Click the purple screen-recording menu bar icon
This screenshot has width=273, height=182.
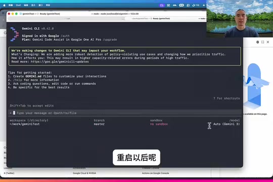point(162,6)
